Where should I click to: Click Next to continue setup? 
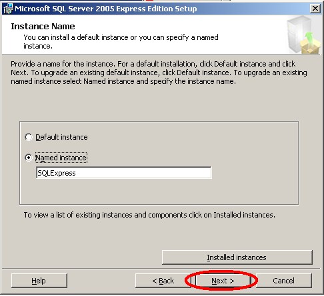pyautogui.click(x=223, y=281)
